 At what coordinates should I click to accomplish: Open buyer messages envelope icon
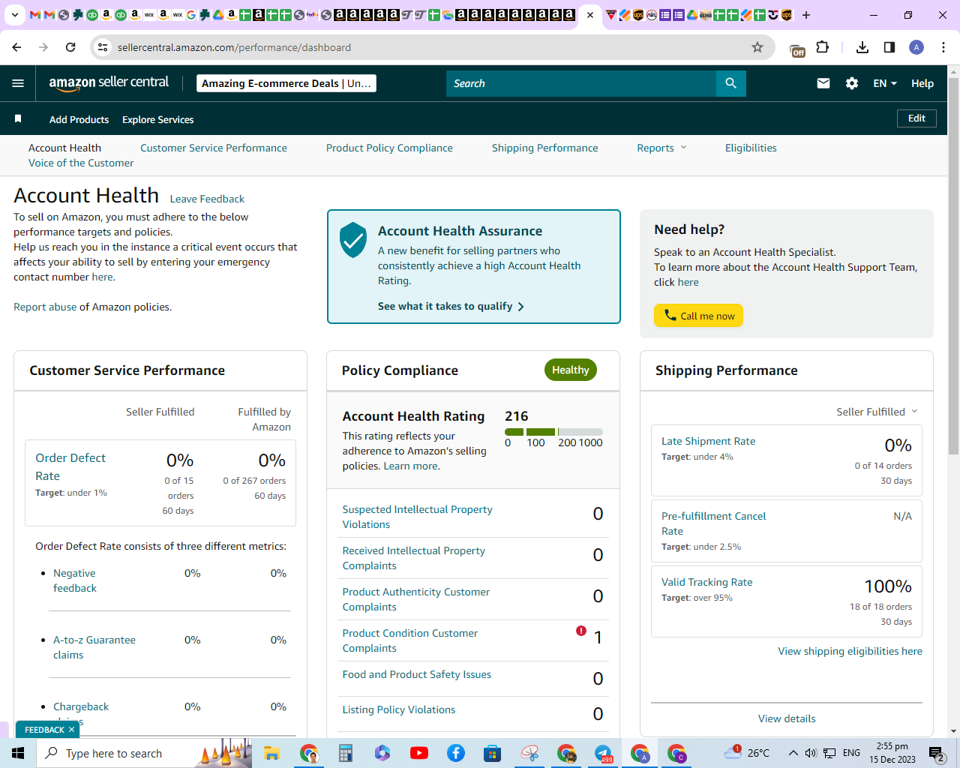point(823,83)
